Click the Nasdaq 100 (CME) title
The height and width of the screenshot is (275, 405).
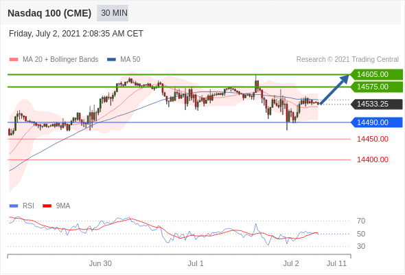tap(49, 13)
